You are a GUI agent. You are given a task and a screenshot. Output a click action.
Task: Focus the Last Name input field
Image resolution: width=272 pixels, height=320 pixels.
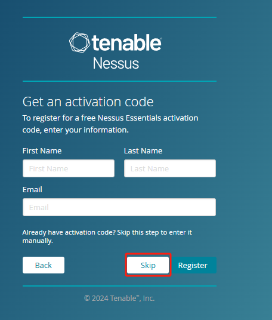(170, 168)
